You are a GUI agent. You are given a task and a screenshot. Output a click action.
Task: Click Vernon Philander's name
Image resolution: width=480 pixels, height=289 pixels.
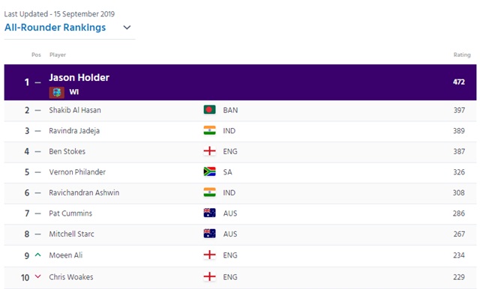[77, 172]
